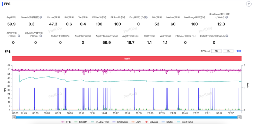Click the Std(FPS) value 0.6
The image size is (253, 124).
(69, 24)
